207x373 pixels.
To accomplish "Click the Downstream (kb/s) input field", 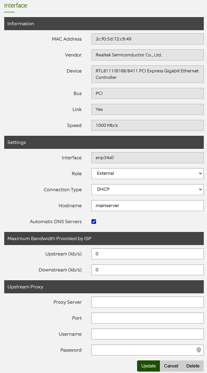I will point(147,270).
